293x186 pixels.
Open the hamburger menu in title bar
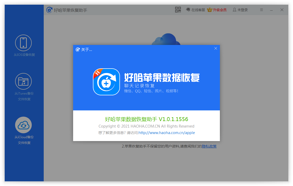pos(262,10)
